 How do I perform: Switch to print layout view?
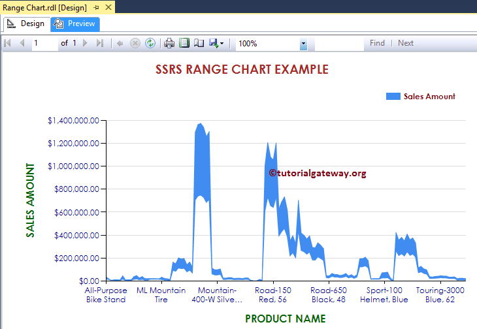pyautogui.click(x=184, y=43)
